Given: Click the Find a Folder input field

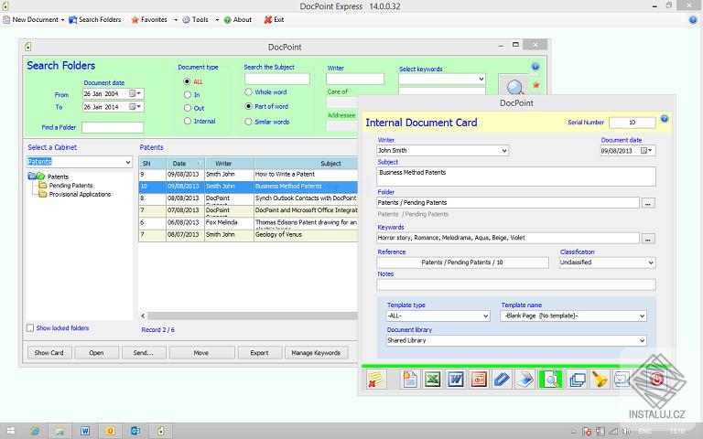Looking at the screenshot, I should click(113, 127).
